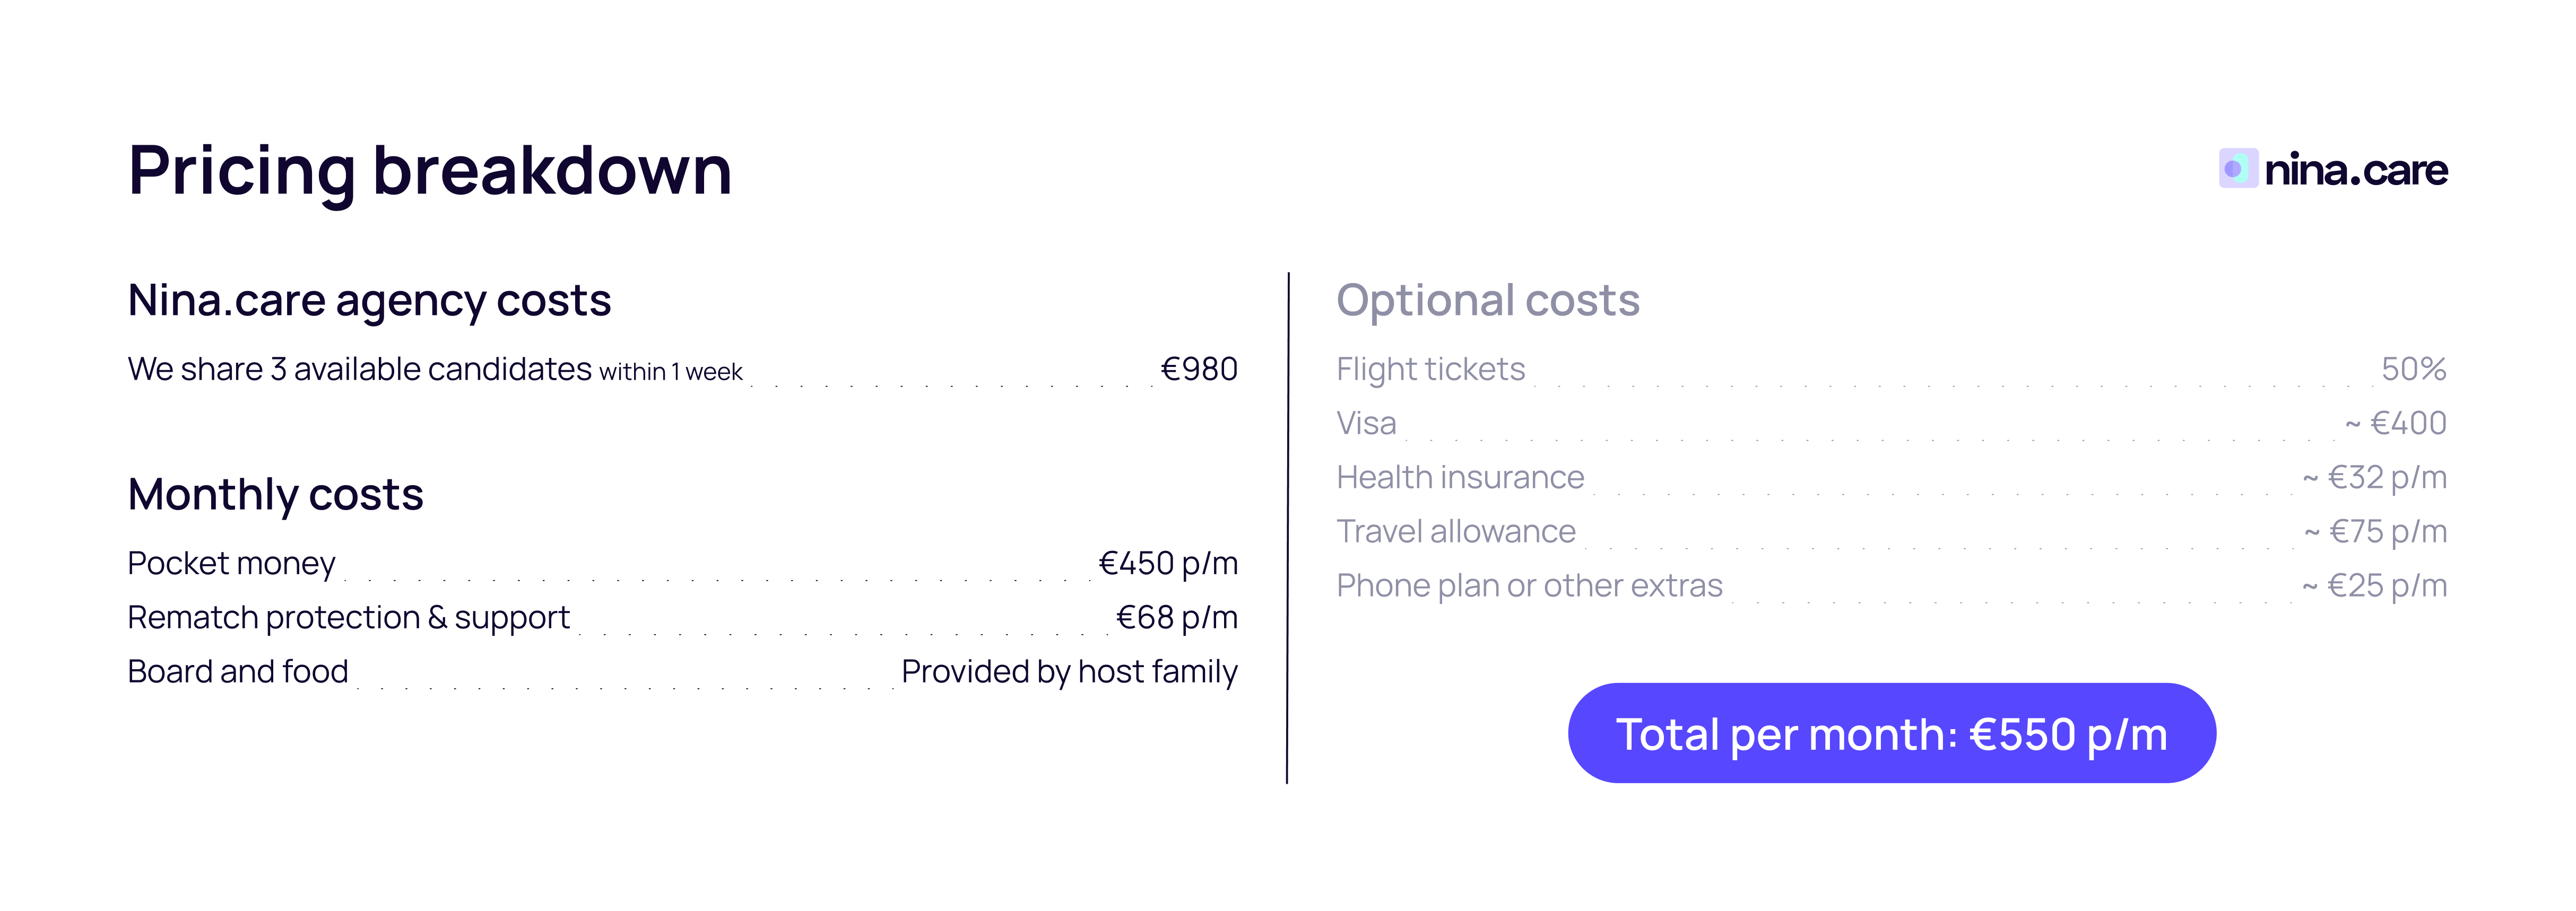The width and height of the screenshot is (2576, 911).
Task: Click the Health insurance label
Action: (1460, 477)
